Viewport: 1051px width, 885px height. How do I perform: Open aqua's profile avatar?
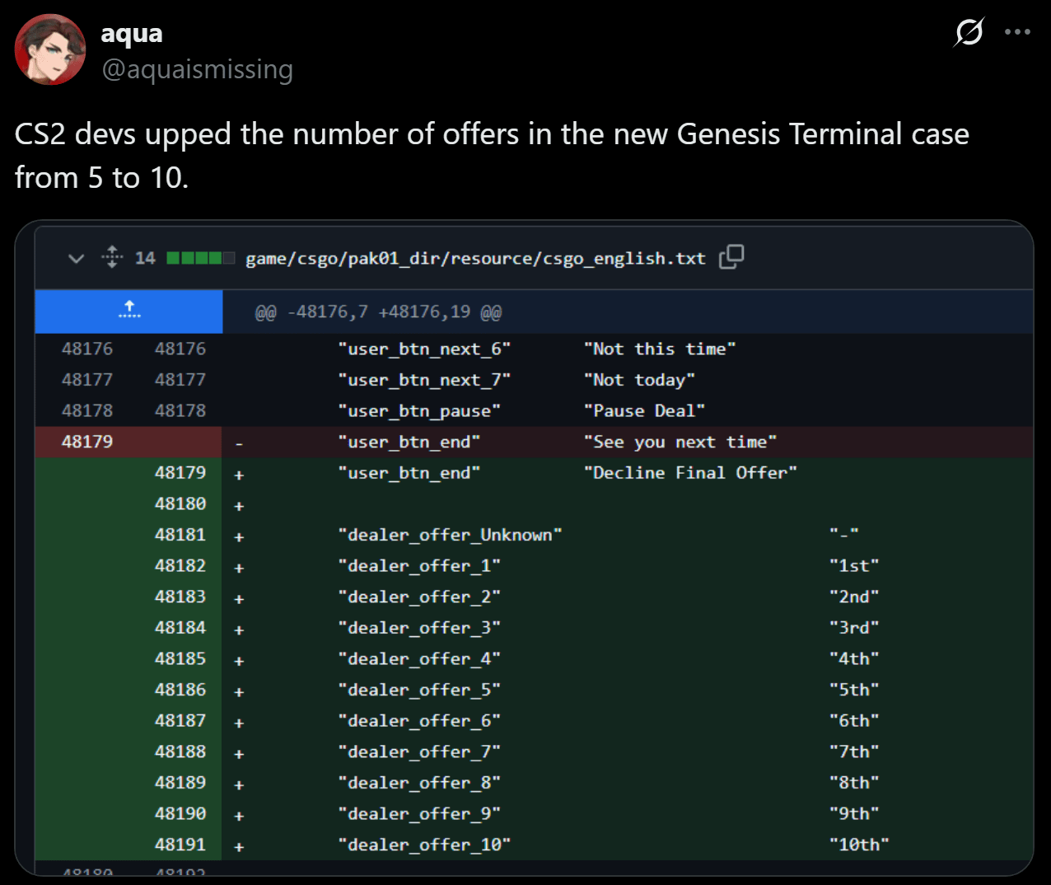click(50, 49)
